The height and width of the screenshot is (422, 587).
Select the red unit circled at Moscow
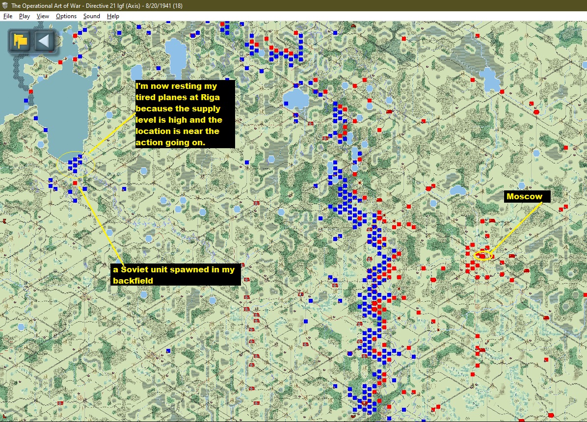pyautogui.click(x=482, y=256)
